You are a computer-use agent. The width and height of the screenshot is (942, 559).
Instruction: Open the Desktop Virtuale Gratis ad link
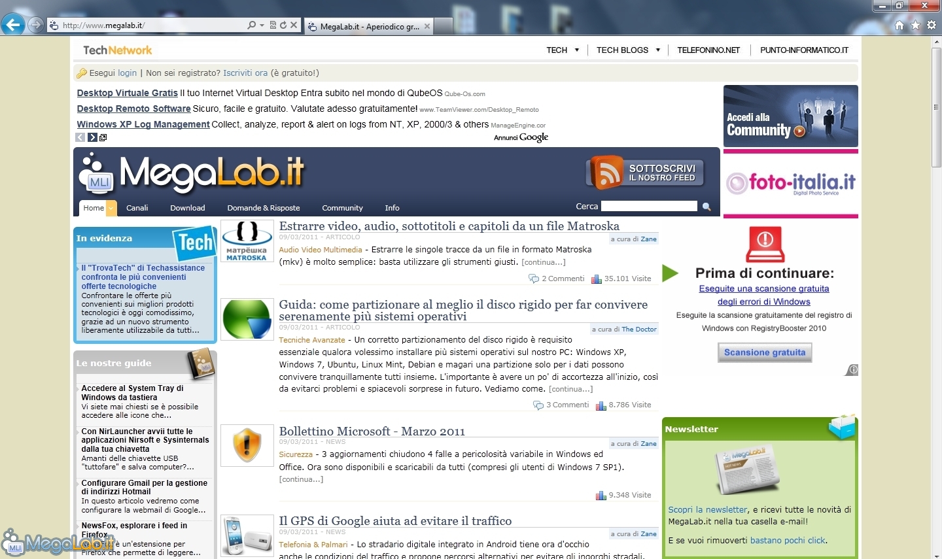127,93
